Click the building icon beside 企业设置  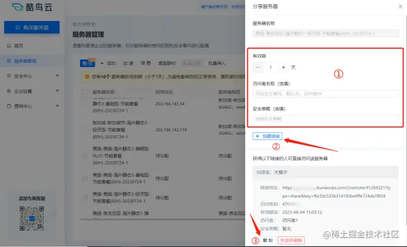click(x=9, y=91)
